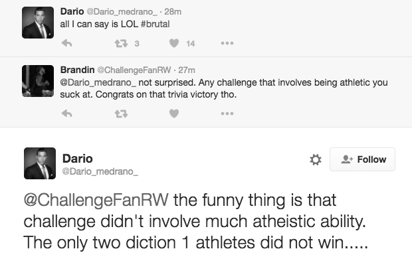Image resolution: width=412 pixels, height=257 pixels.
Task: Open the 27m timestamp on Brandin's tweet
Action: click(187, 70)
